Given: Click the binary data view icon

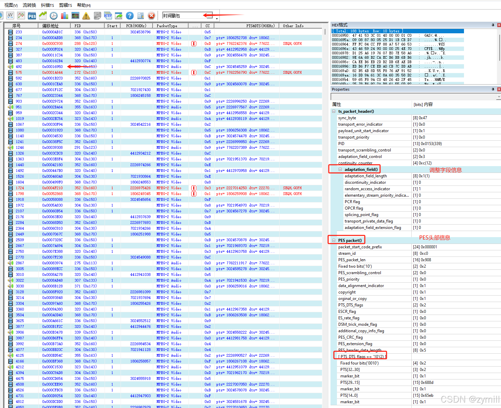Looking at the screenshot, I should (x=97, y=16).
